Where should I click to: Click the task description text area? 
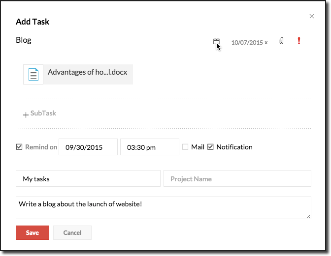click(x=163, y=207)
